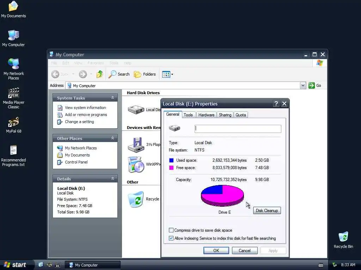Viewport: 361px width, 270px height.
Task: Click Cancel in Properties dialog
Action: (x=245, y=250)
